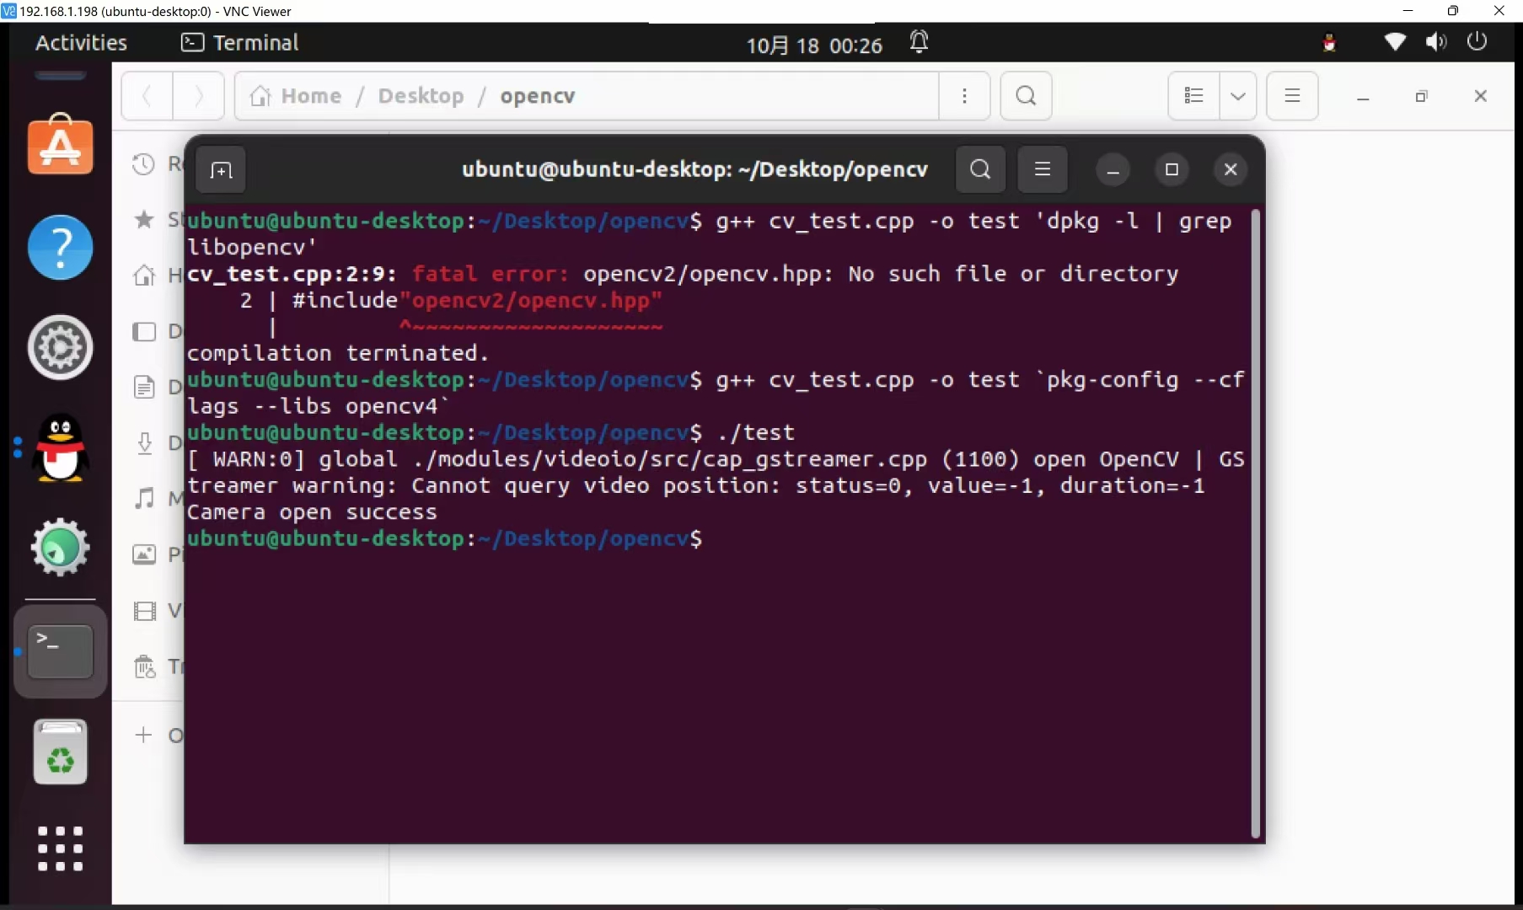Click the terminal window title text
The height and width of the screenshot is (910, 1523).
point(694,170)
